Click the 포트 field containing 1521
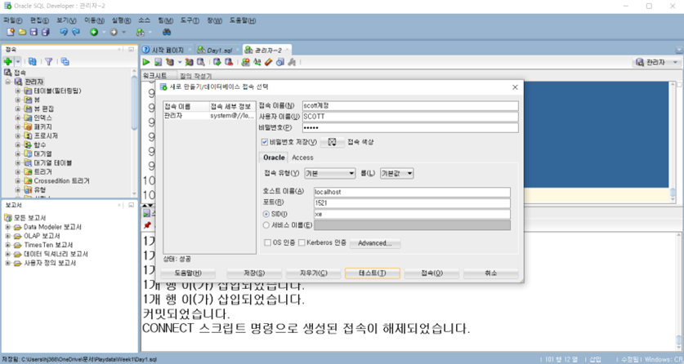Image resolution: width=684 pixels, height=364 pixels. tap(412, 203)
